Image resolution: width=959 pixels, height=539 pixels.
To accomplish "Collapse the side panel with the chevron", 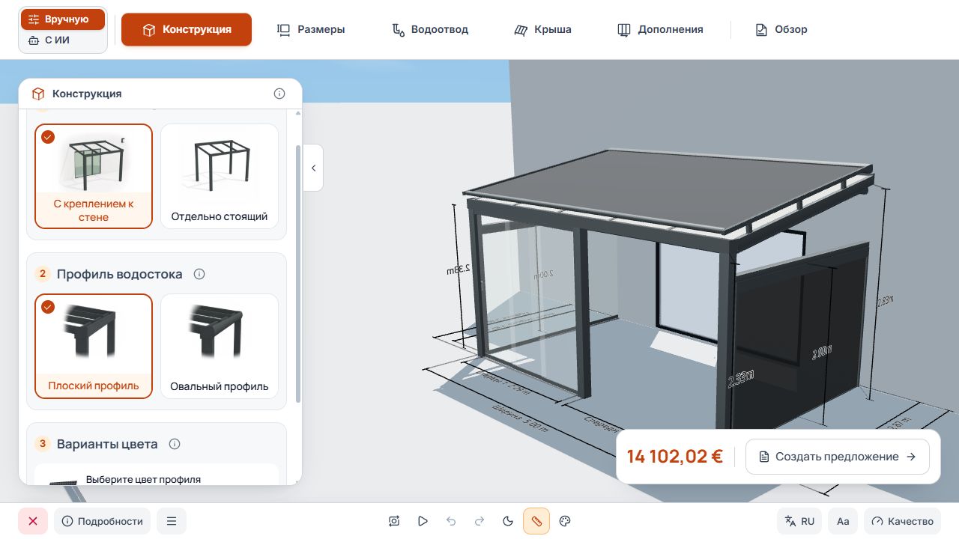I will tap(313, 168).
